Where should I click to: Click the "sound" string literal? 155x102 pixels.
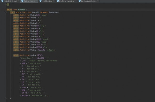tap(45, 39)
